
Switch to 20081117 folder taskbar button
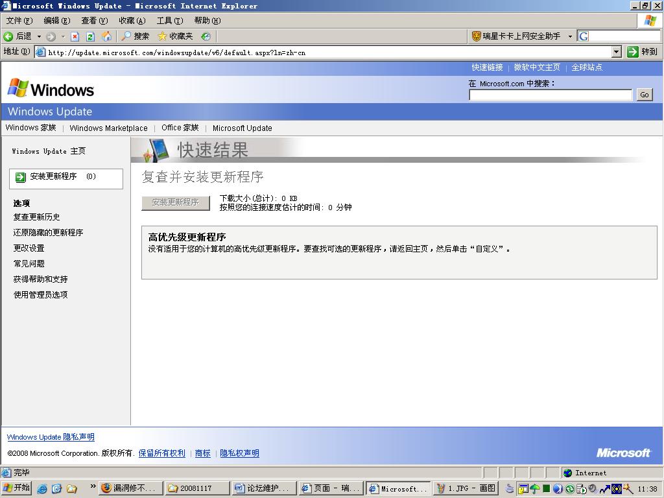(x=198, y=488)
